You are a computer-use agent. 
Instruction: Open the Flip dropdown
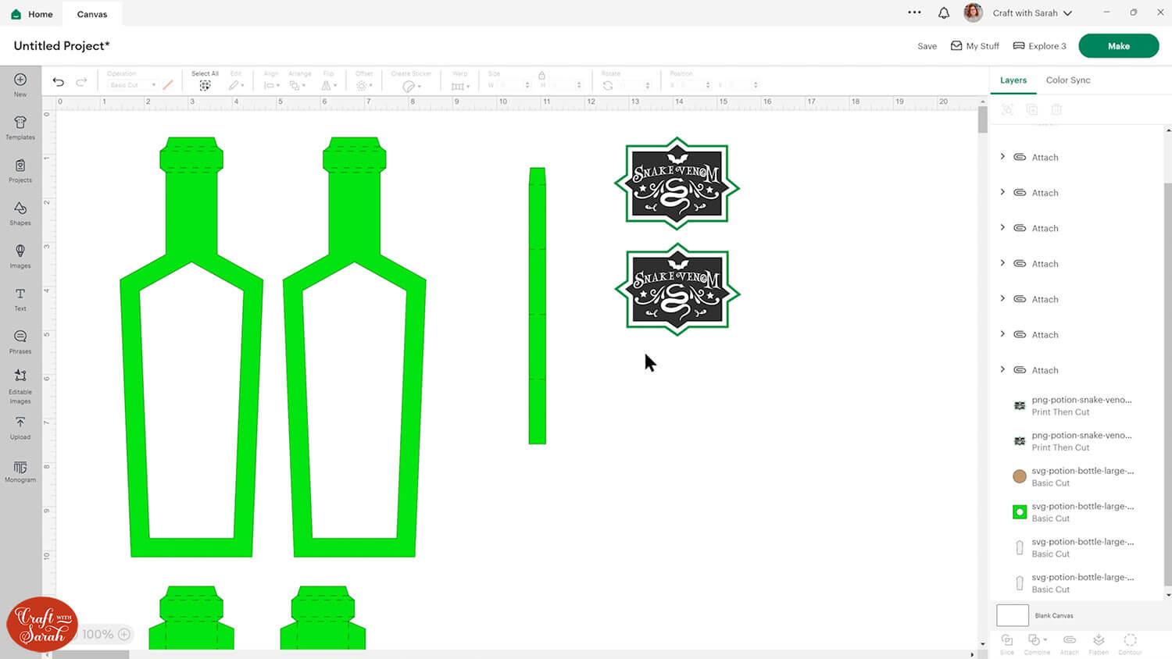pos(330,85)
